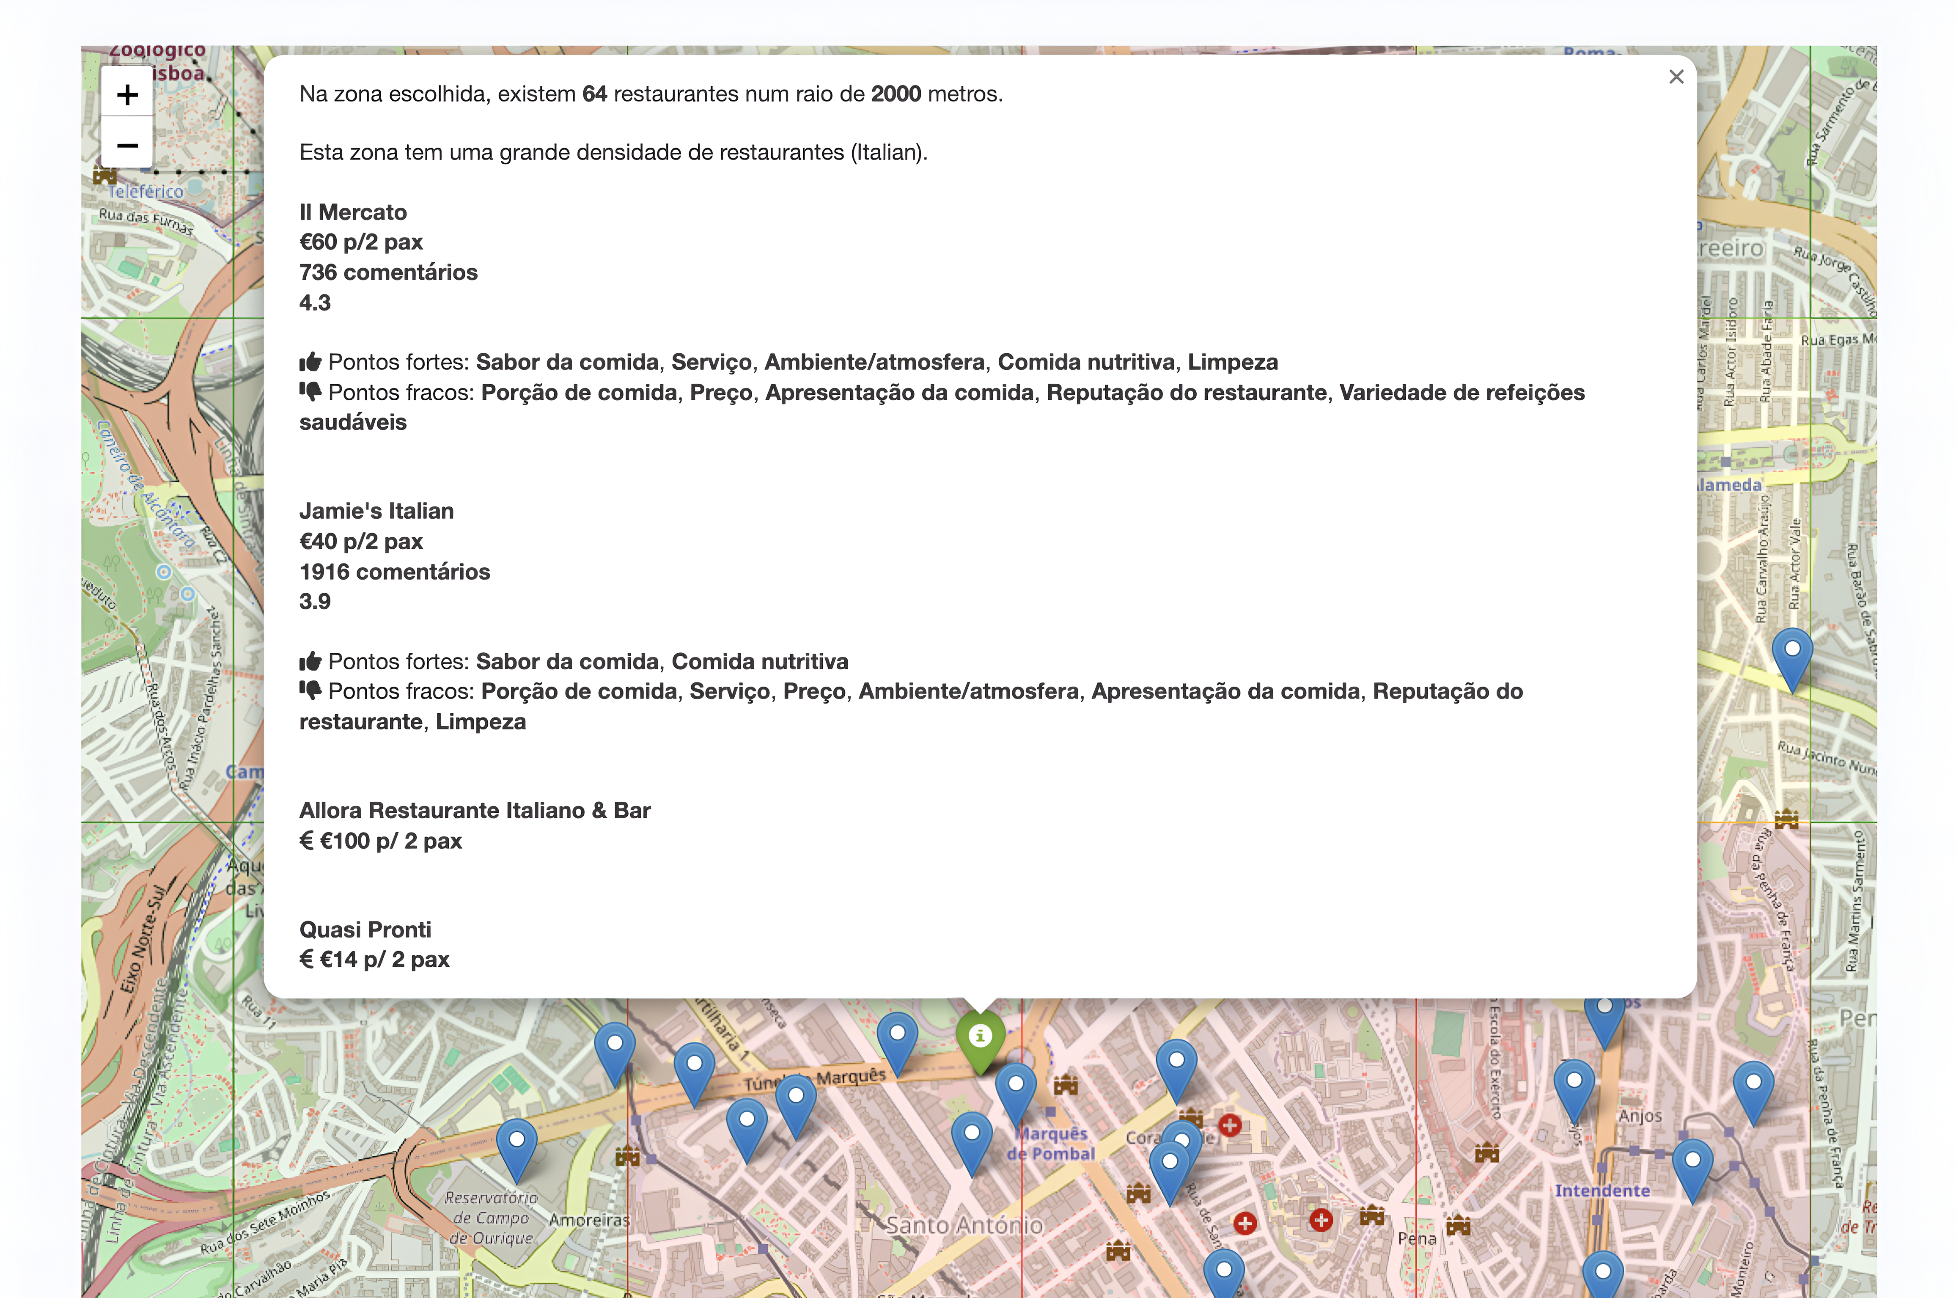The width and height of the screenshot is (1956, 1298).
Task: Click castle icon right of Marquês station marker
Action: pos(1065,1085)
